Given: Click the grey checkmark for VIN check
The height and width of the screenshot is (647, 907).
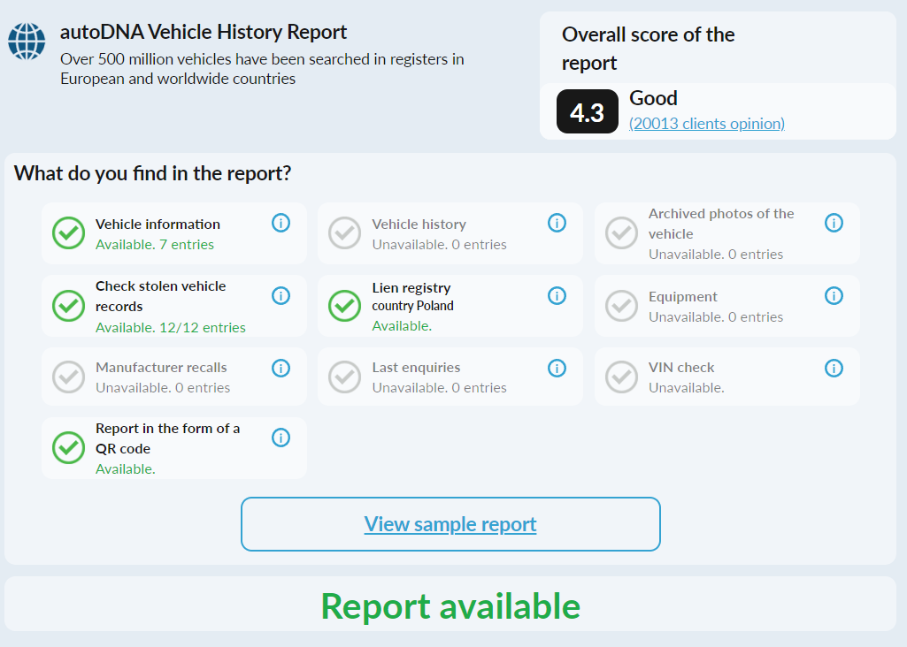Looking at the screenshot, I should point(621,377).
